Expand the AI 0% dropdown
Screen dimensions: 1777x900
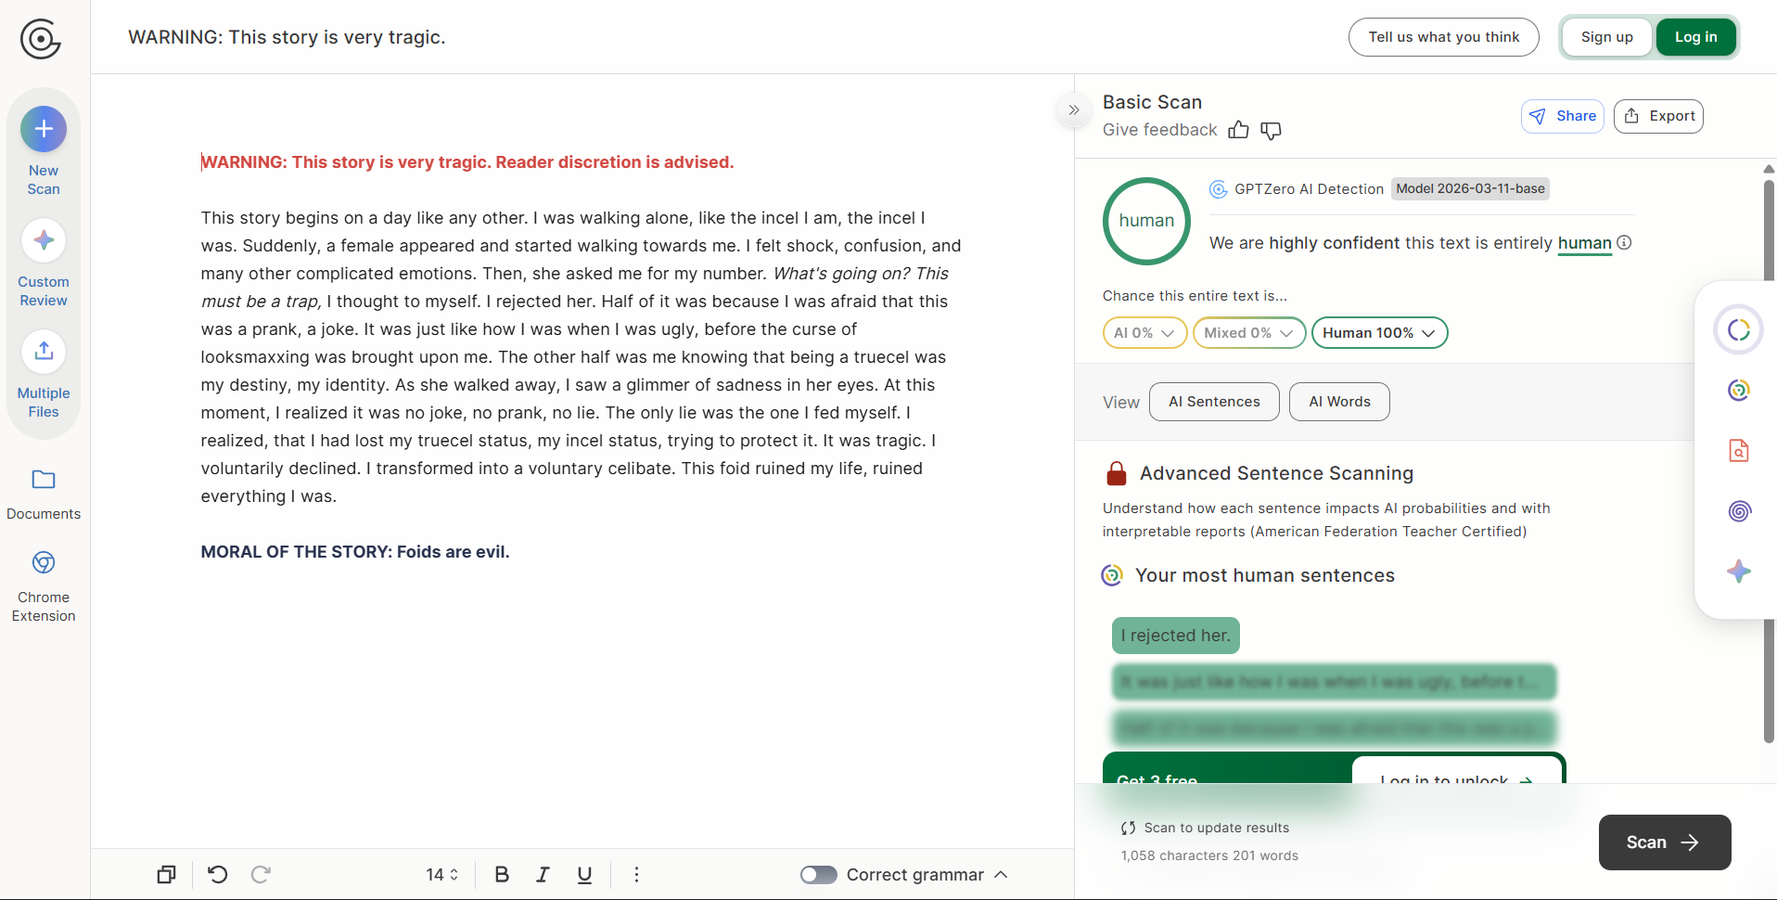[1144, 333]
